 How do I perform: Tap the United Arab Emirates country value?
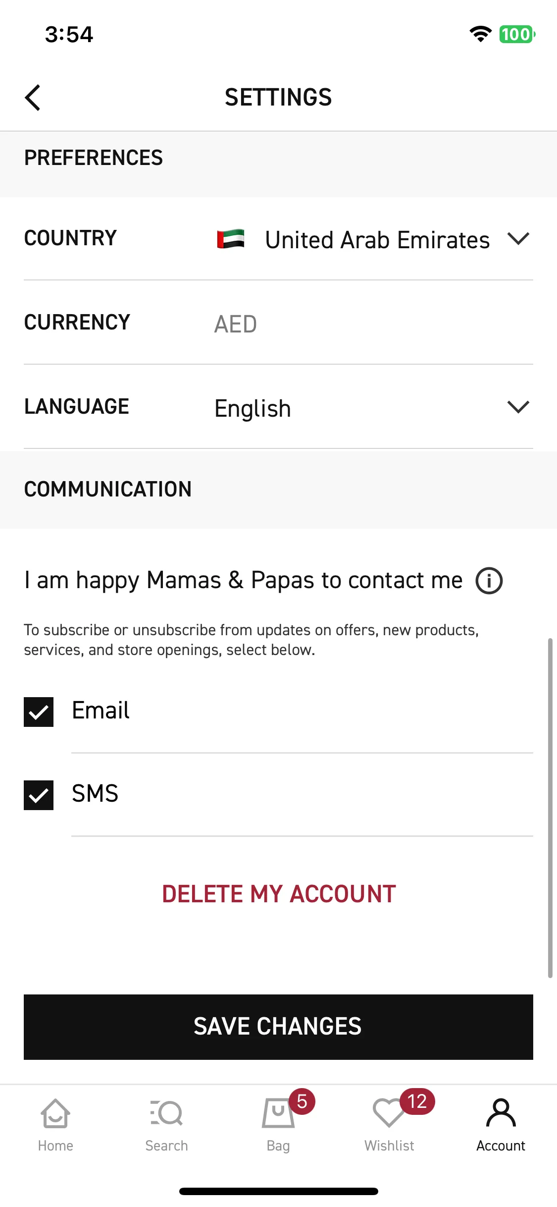[x=377, y=240]
